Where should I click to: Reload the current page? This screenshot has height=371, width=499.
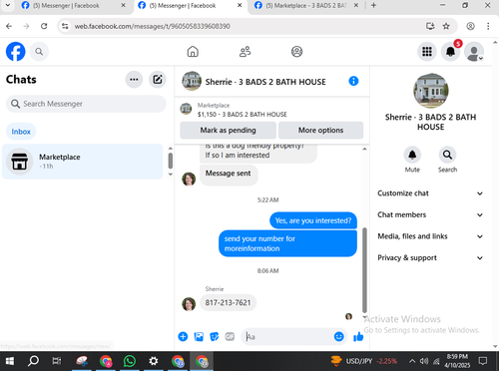(x=44, y=26)
